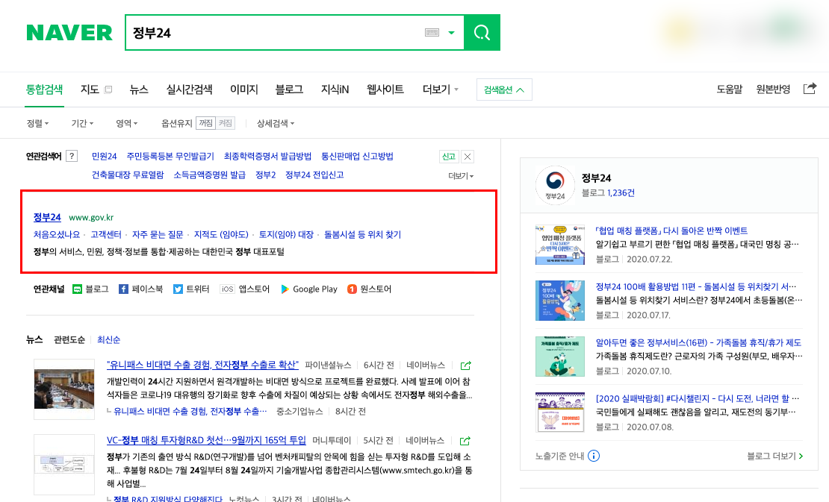Select the 통합검색 tab

(x=44, y=90)
